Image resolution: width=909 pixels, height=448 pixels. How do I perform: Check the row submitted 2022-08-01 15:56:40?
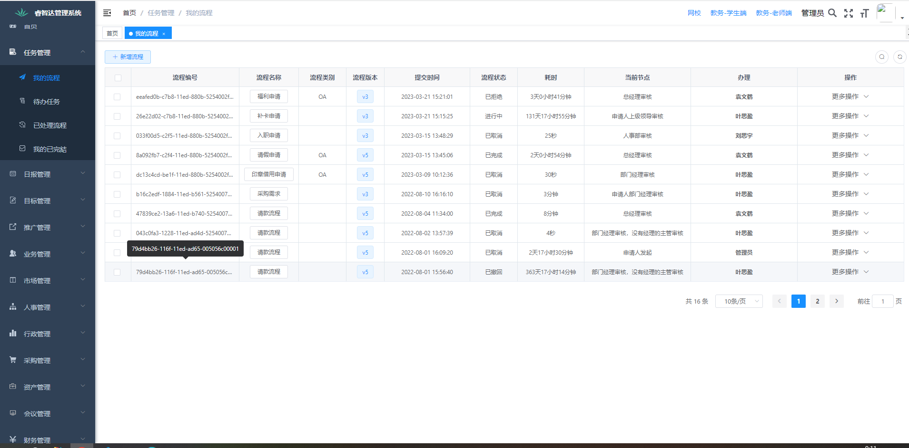[117, 272]
